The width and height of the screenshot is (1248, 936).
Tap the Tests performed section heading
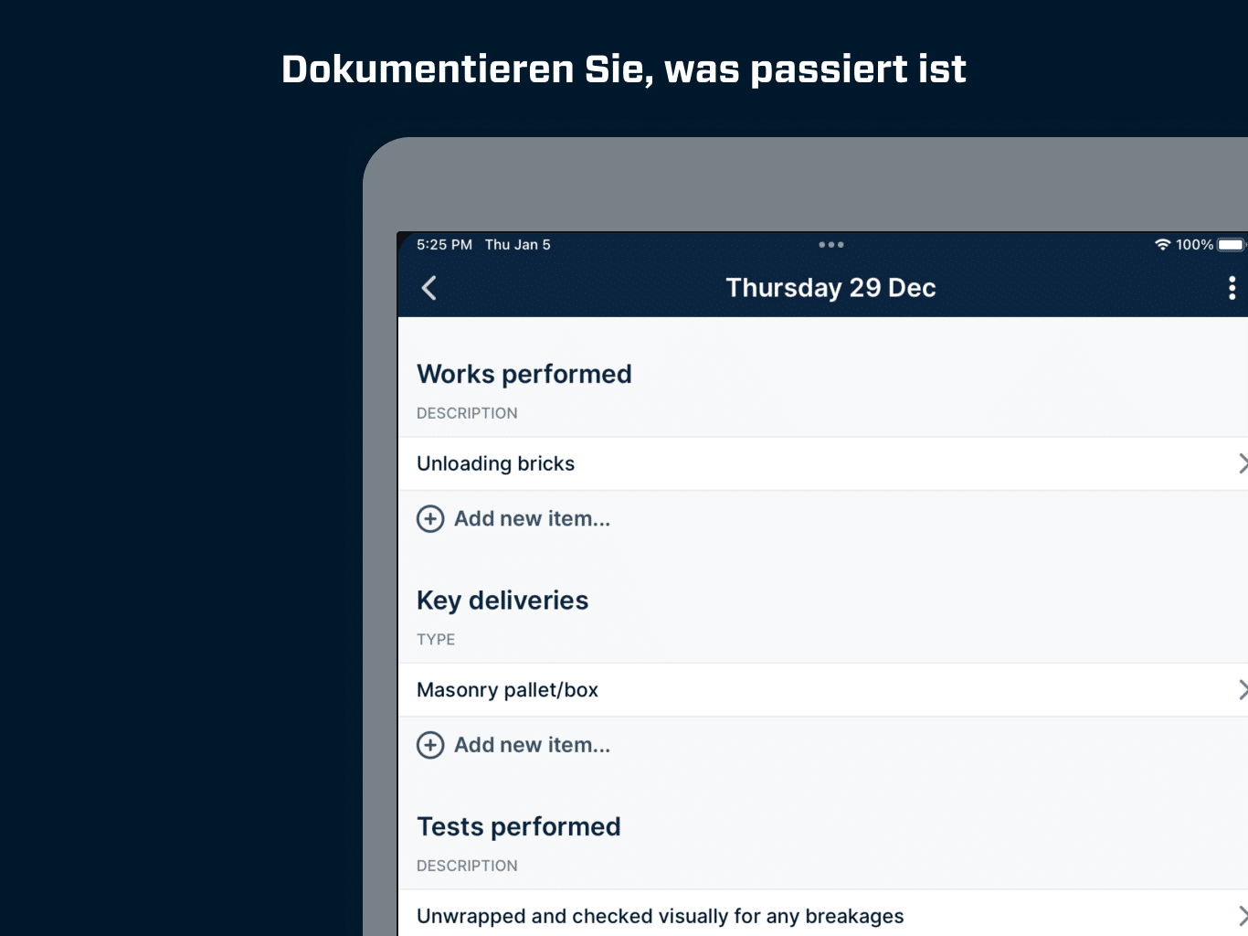pyautogui.click(x=519, y=826)
